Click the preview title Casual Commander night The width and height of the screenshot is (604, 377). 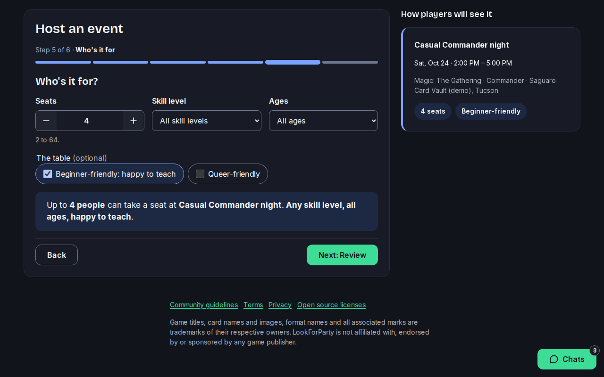coord(461,45)
